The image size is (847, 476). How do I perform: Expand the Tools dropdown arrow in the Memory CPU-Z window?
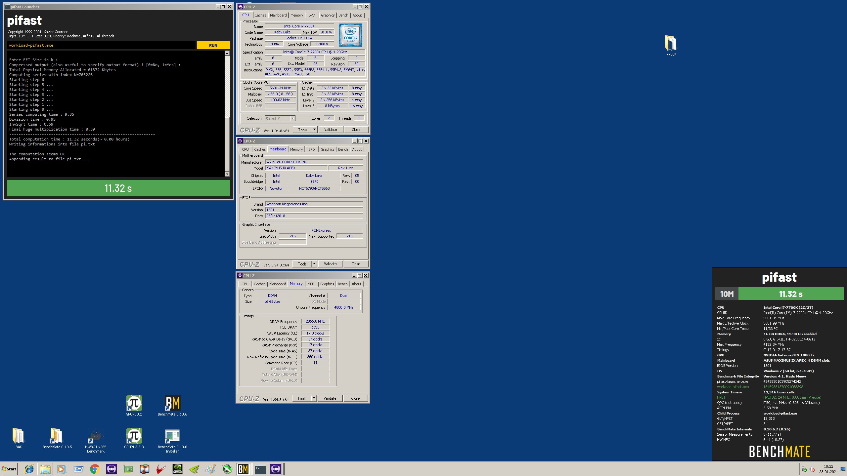tap(314, 398)
